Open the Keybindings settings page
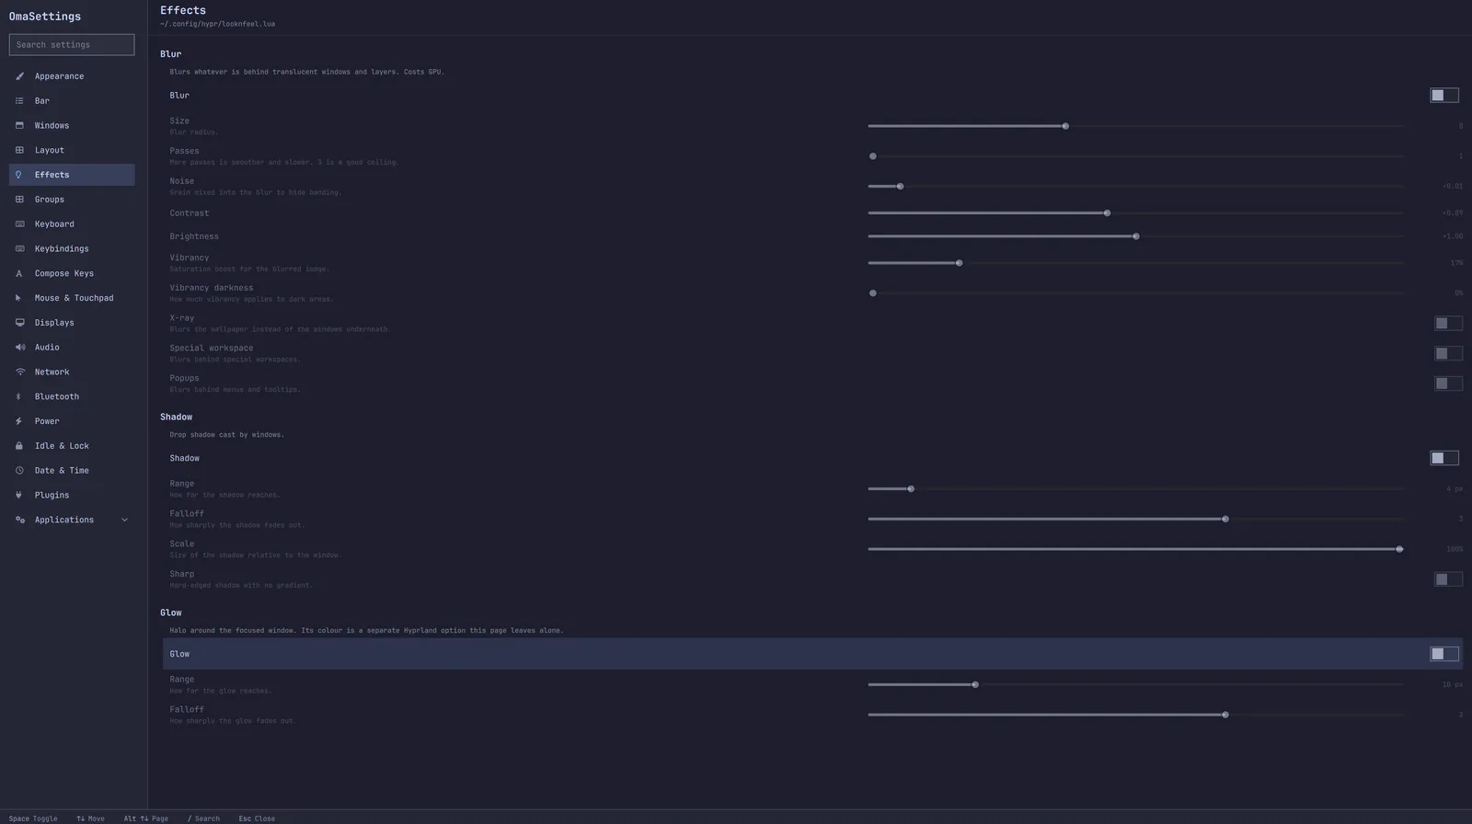The image size is (1472, 824). click(72, 248)
